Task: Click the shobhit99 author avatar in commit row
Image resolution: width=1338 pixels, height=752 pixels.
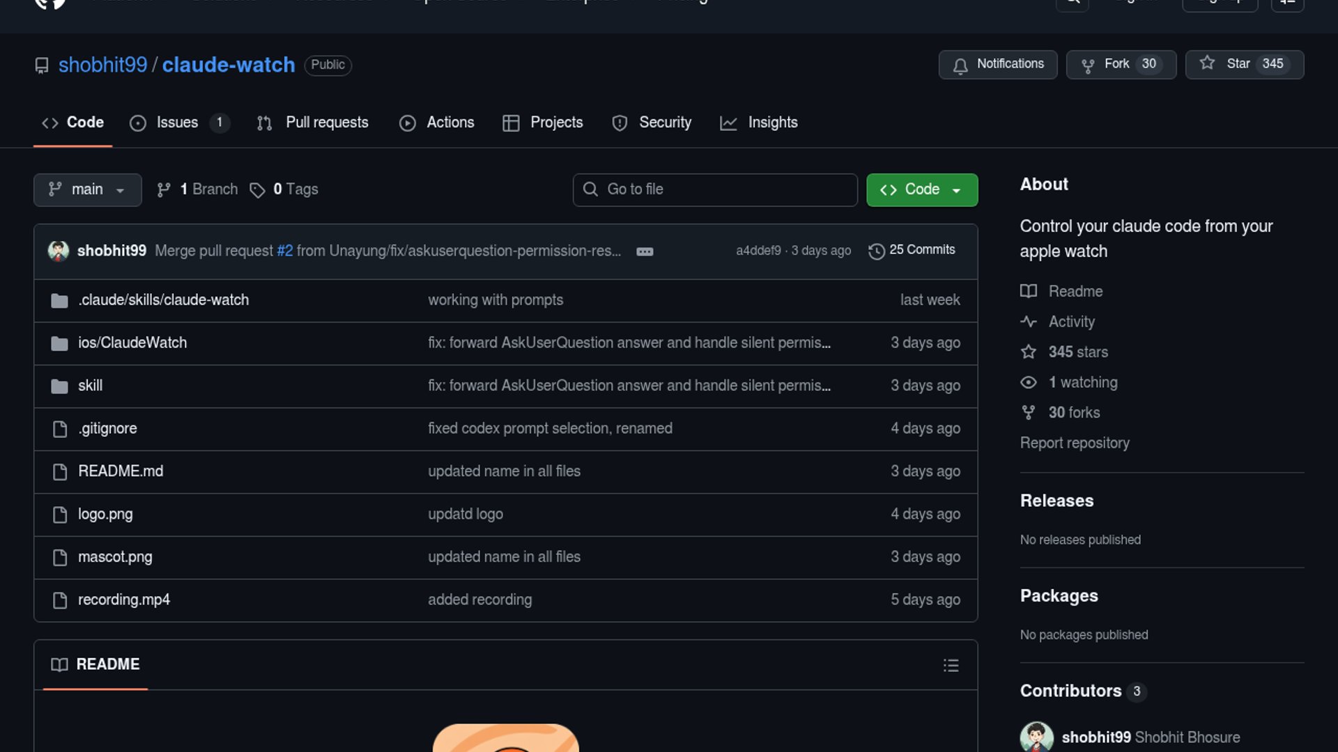Action: [x=59, y=251]
